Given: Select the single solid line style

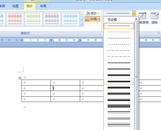Looking at the screenshot, I should click(x=119, y=26).
